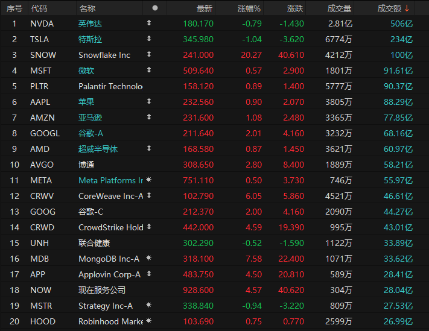Select the Snowflake Inc name cell

tap(104, 55)
